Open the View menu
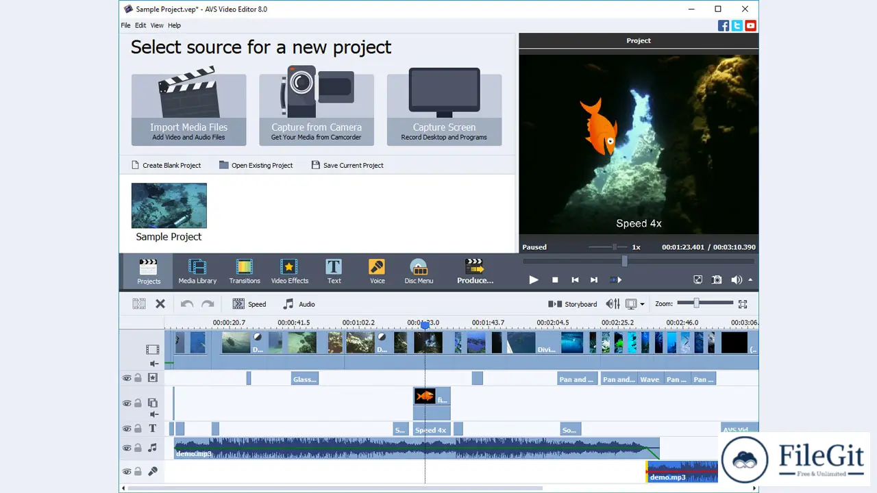The image size is (877, 493). [157, 25]
